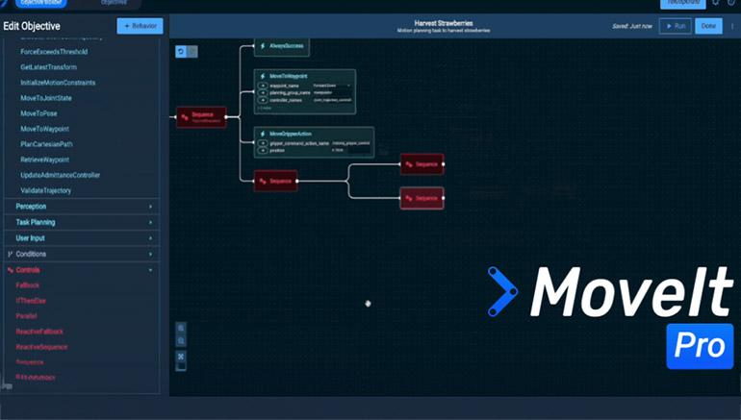This screenshot has height=420, width=741.
Task: Click the gripper_command_action_name value field
Action: point(351,143)
